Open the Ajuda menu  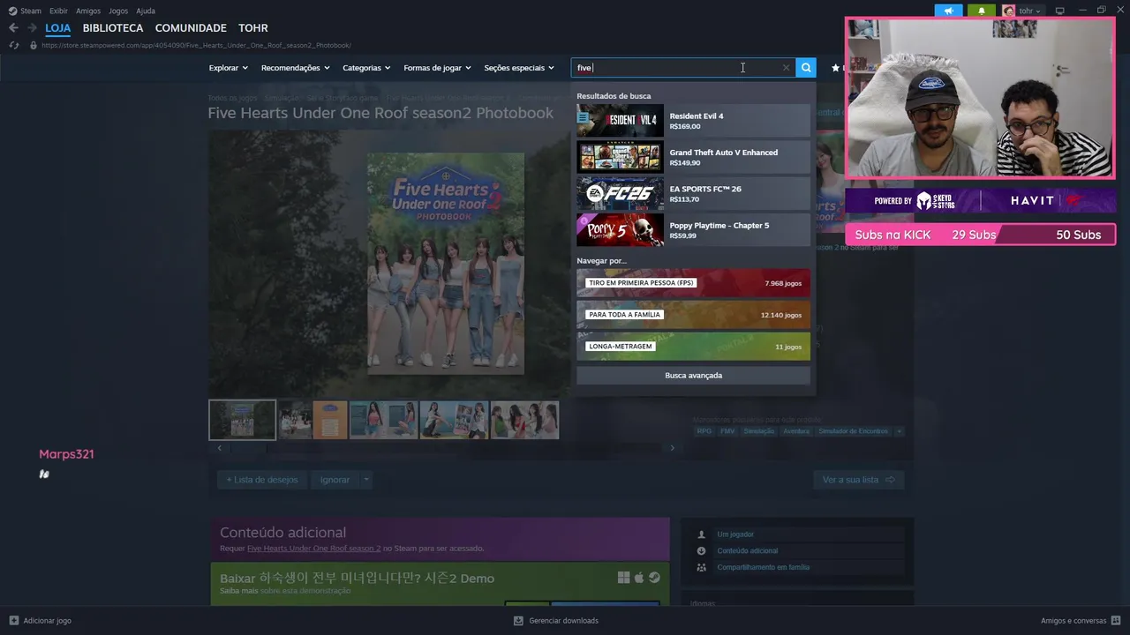point(146,11)
